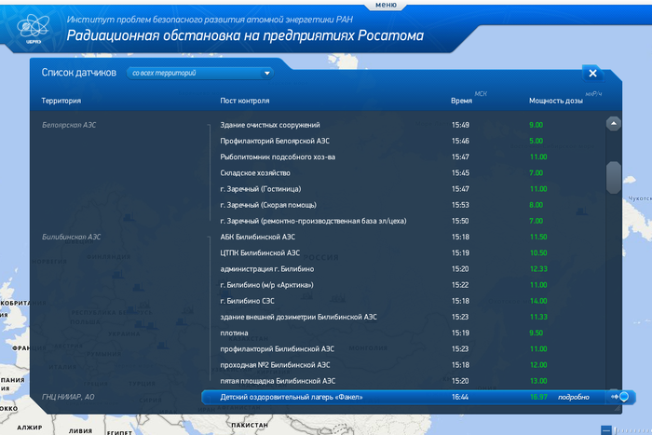Click the dropdown arrow of territory filter
This screenshot has width=652, height=435.
(x=267, y=73)
